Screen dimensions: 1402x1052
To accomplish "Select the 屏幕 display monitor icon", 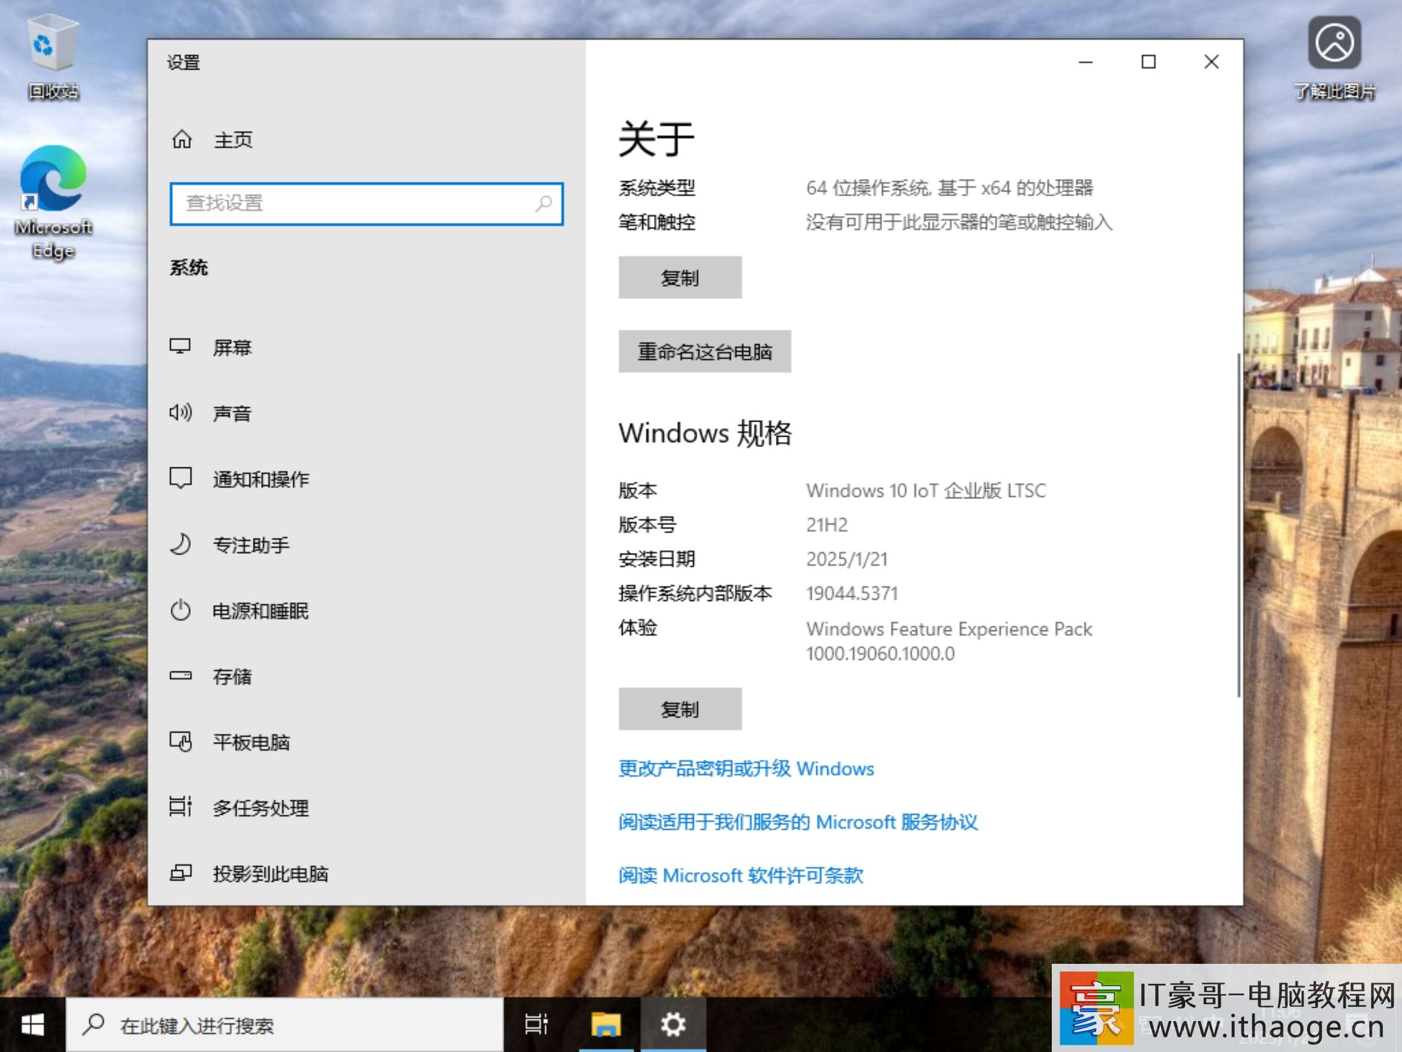I will coord(181,346).
